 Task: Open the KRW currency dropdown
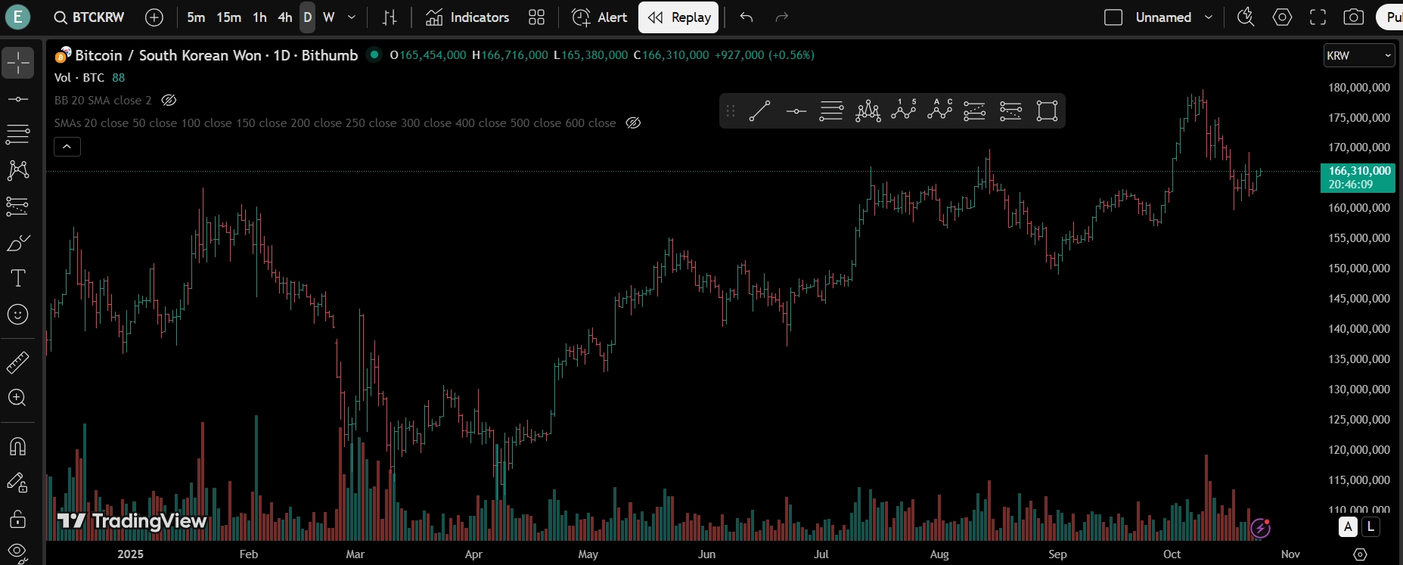click(1359, 55)
